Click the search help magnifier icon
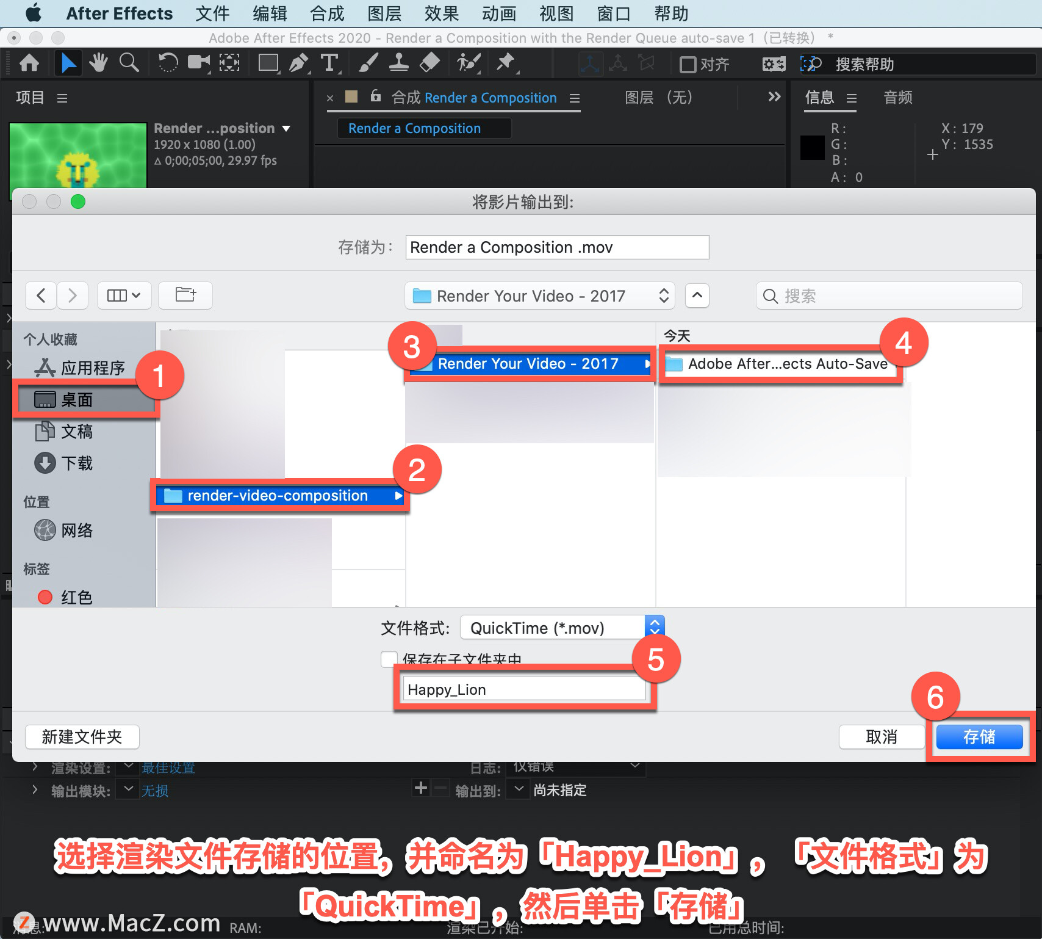Image resolution: width=1042 pixels, height=939 pixels. (811, 64)
